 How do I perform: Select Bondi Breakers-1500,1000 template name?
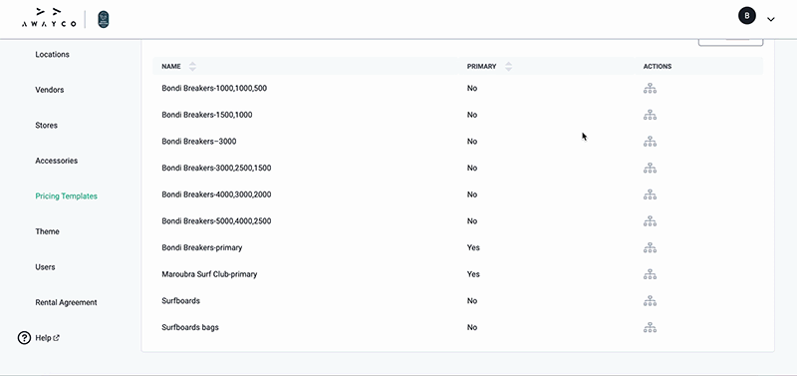pyautogui.click(x=207, y=115)
